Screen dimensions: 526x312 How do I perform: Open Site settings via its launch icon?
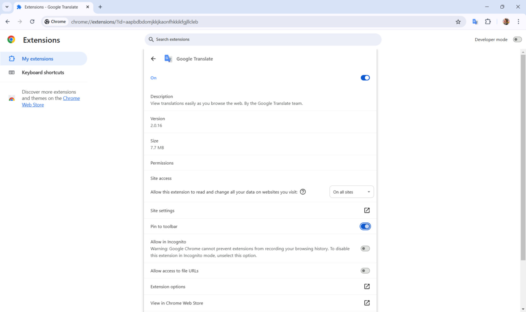click(x=366, y=210)
